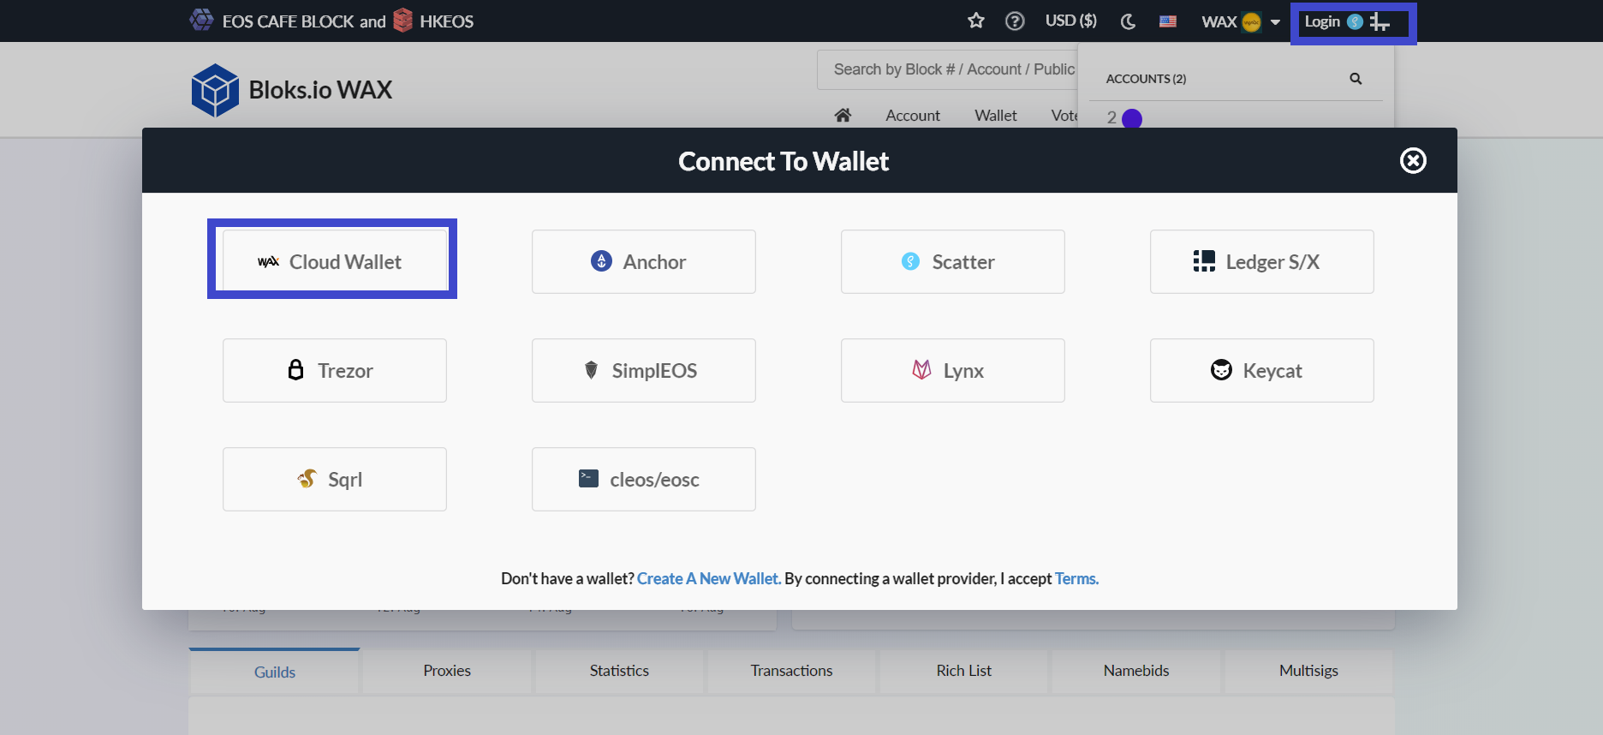The width and height of the screenshot is (1603, 735).
Task: Switch to the Guilds tab
Action: click(274, 672)
